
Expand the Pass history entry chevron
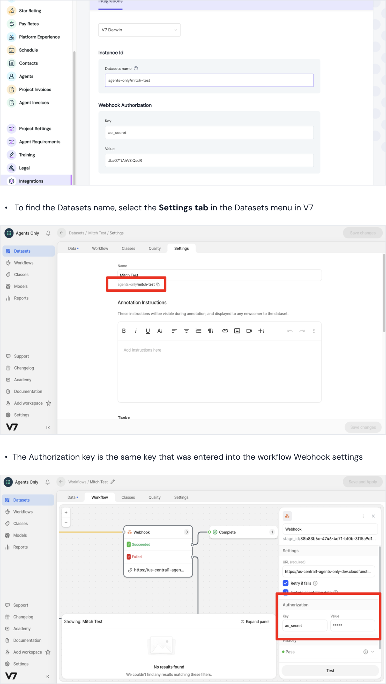373,652
